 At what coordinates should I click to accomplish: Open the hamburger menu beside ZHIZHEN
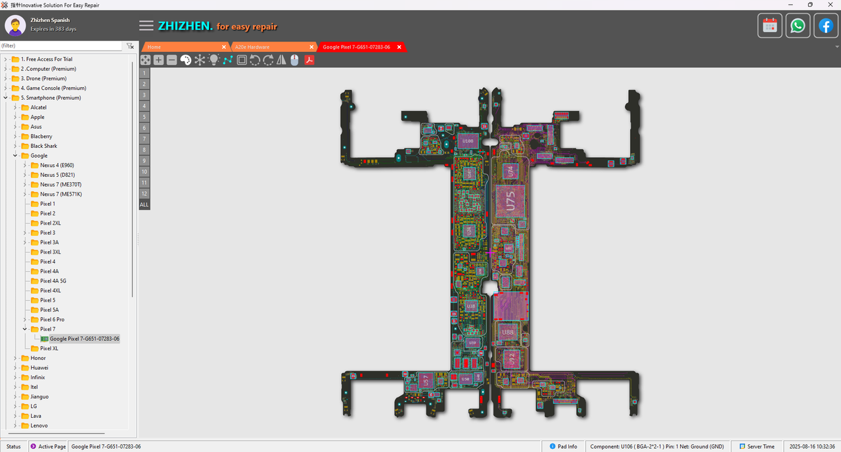point(147,26)
